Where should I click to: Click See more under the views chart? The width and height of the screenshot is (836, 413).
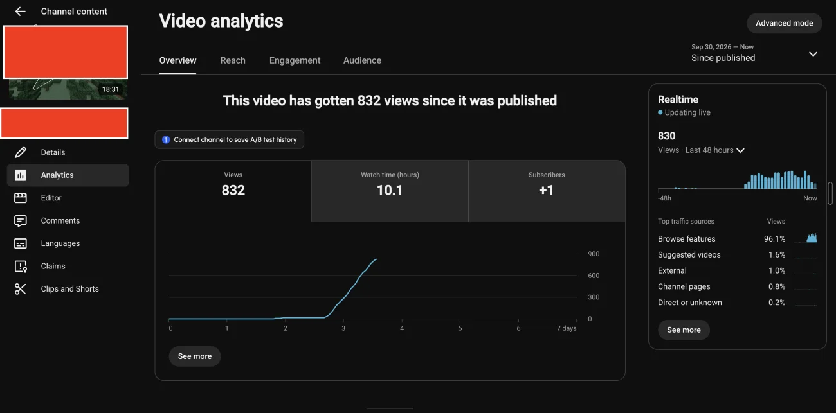(195, 356)
